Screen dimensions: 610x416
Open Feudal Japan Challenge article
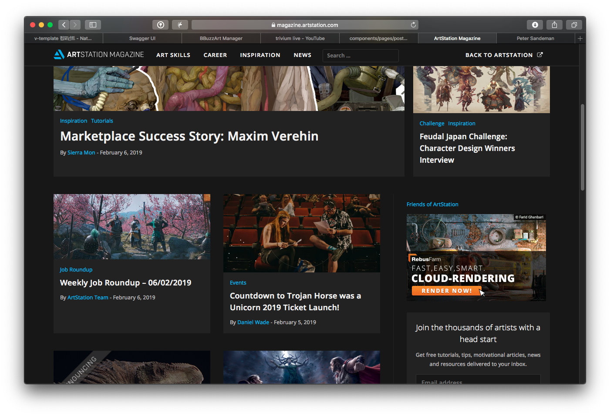467,148
